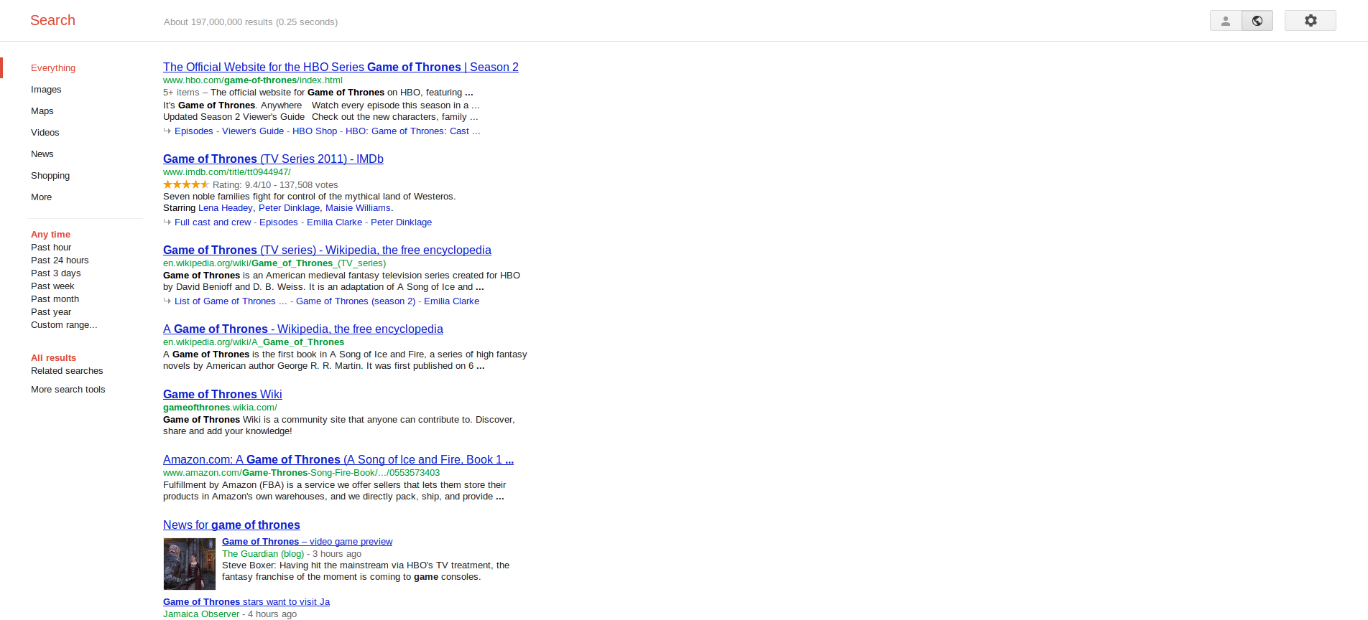Switch to News results

[42, 154]
